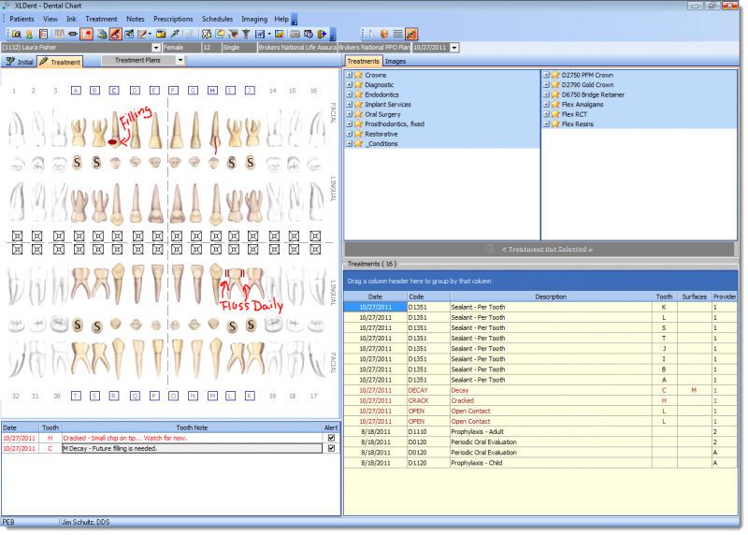Click the Description column header

550,296
